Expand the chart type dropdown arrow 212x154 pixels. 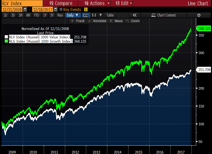[x=100, y=15]
